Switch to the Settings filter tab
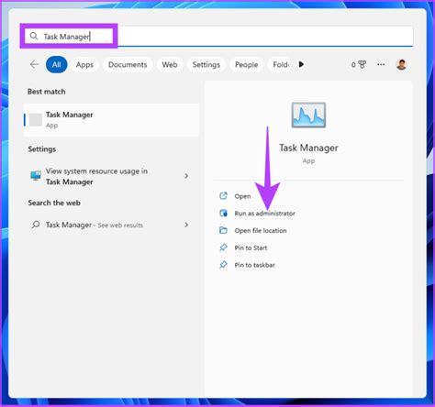The height and width of the screenshot is (407, 435). click(206, 64)
